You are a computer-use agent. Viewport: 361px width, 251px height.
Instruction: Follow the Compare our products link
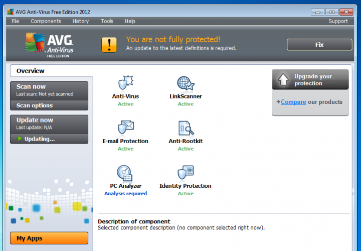point(293,102)
